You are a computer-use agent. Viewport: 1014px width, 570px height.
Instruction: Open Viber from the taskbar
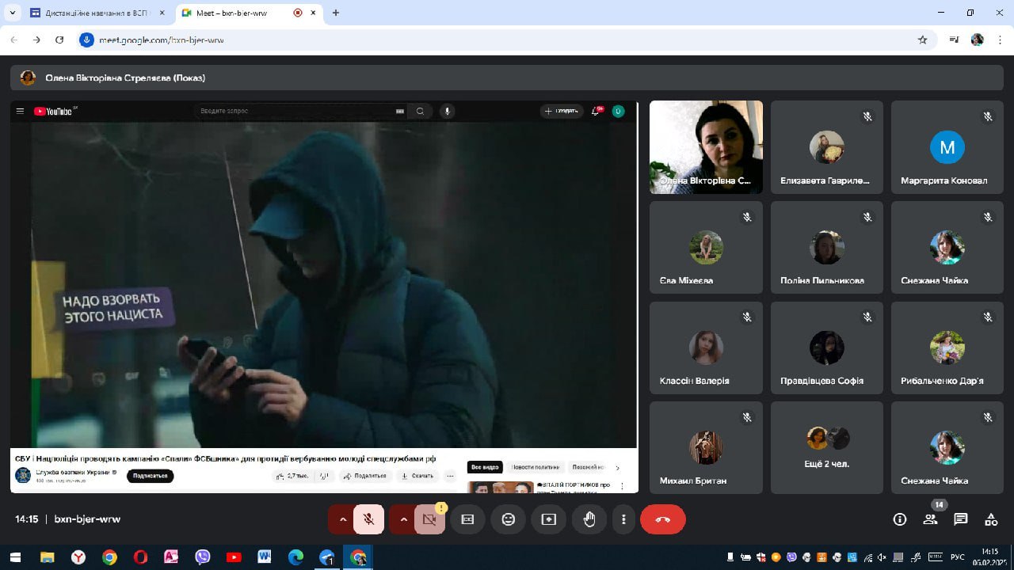[x=202, y=557]
